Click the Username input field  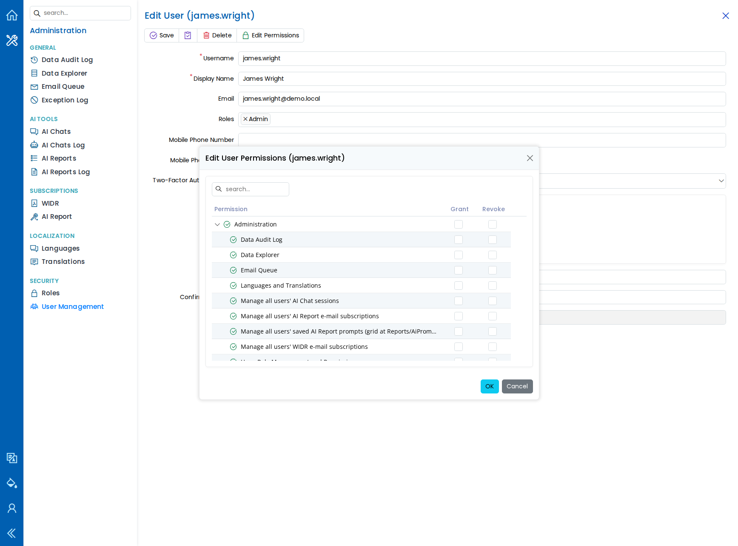click(482, 59)
